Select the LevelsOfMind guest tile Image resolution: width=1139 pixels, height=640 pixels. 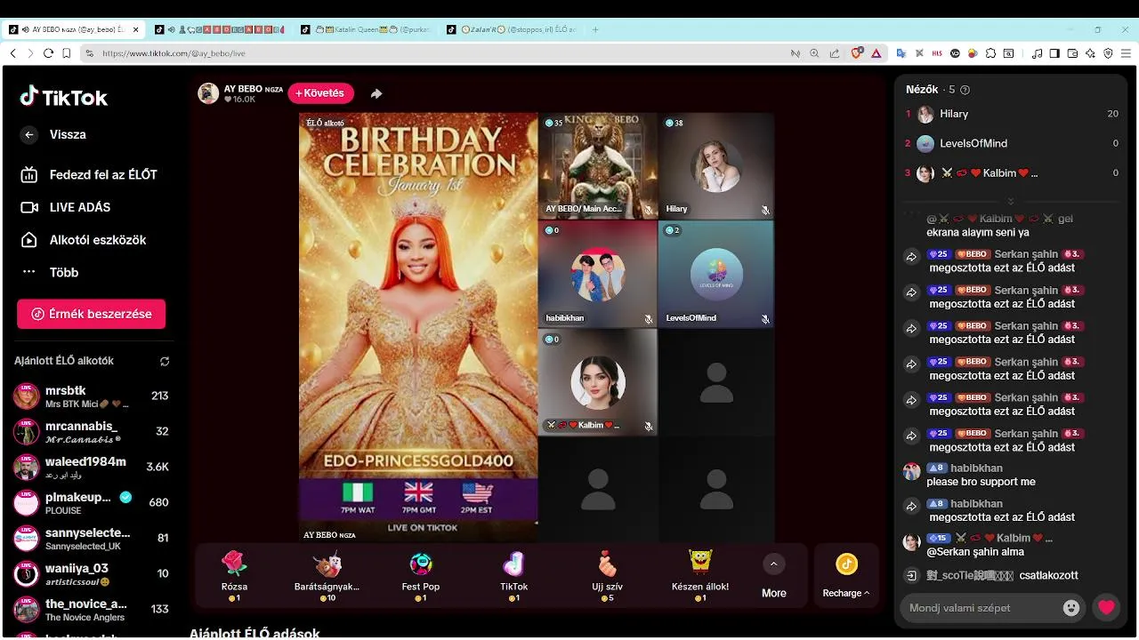(716, 274)
